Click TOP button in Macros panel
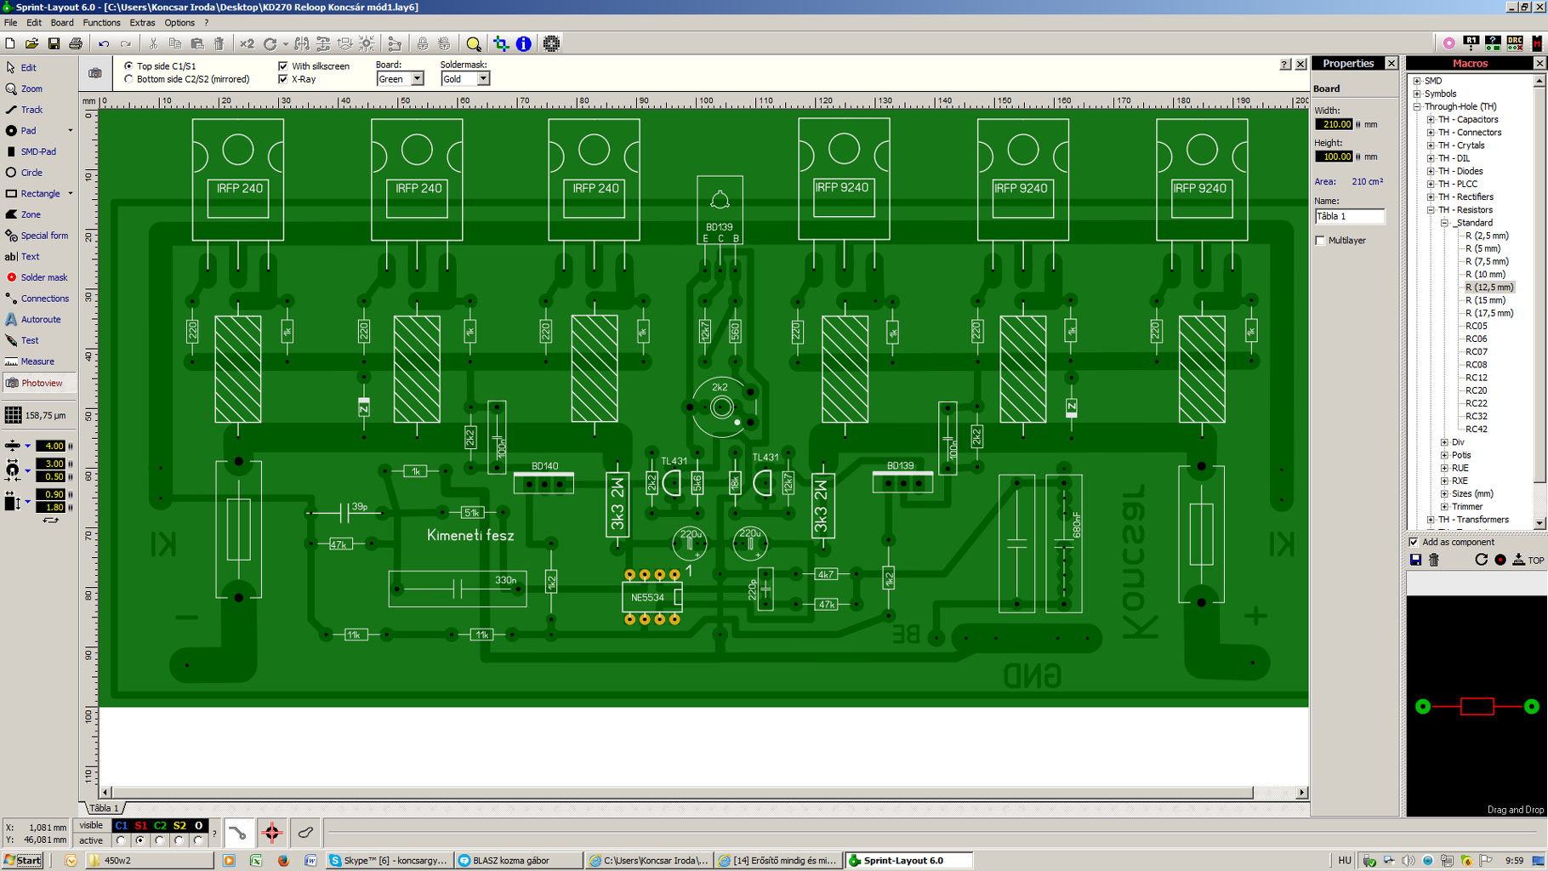This screenshot has height=871, width=1548. click(1528, 560)
